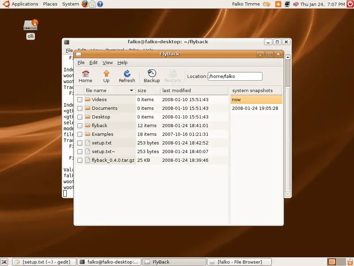Screen dimensions: 354x266
Task: Open the orange update notifier icon
Action: [278, 4]
